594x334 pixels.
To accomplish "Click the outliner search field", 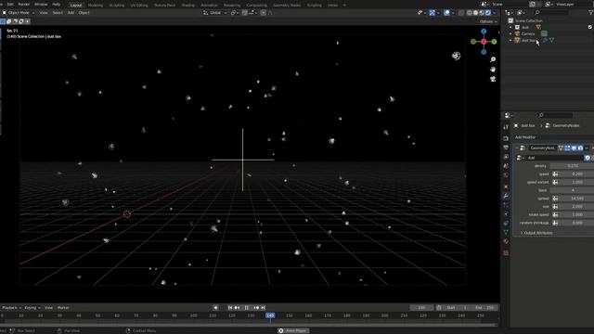I will pos(551,12).
